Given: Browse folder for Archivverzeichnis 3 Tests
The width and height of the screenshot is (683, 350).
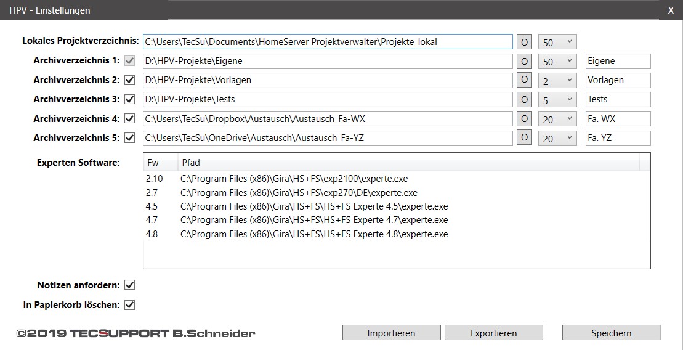Looking at the screenshot, I should coord(524,99).
